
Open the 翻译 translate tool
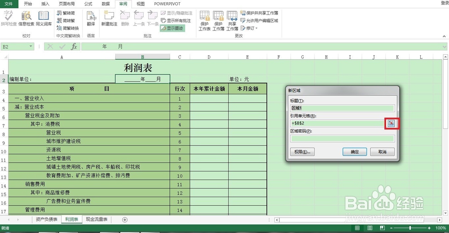pyautogui.click(x=91, y=18)
